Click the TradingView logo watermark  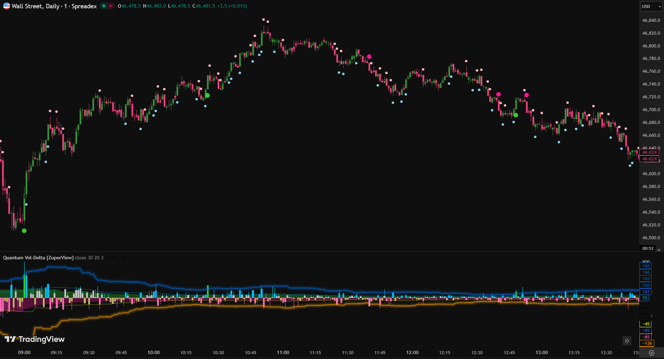tap(35, 339)
